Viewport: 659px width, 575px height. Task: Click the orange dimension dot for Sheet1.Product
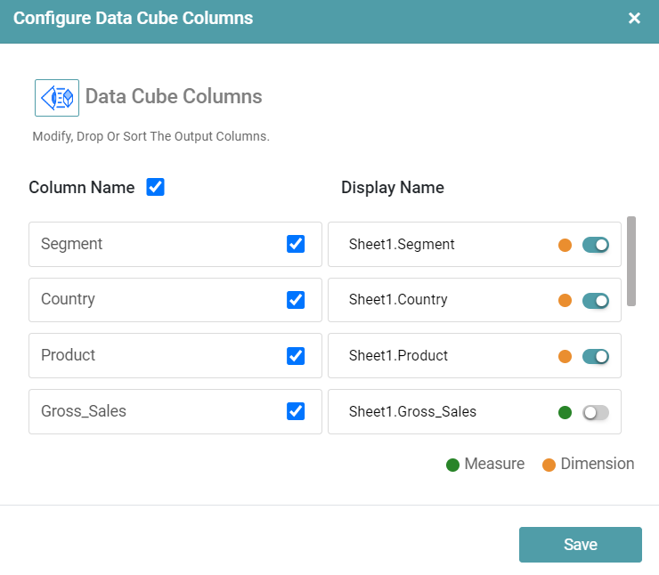(565, 356)
